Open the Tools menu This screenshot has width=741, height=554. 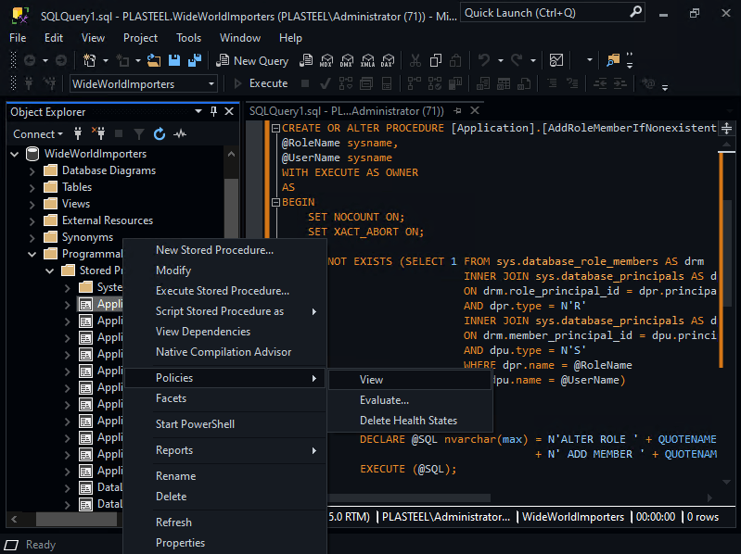pos(188,38)
